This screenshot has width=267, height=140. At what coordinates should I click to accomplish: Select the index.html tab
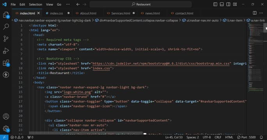coord(27,13)
